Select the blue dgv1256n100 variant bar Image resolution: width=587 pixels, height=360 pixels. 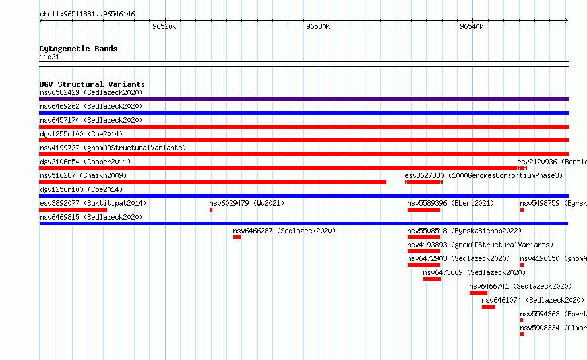coord(303,196)
